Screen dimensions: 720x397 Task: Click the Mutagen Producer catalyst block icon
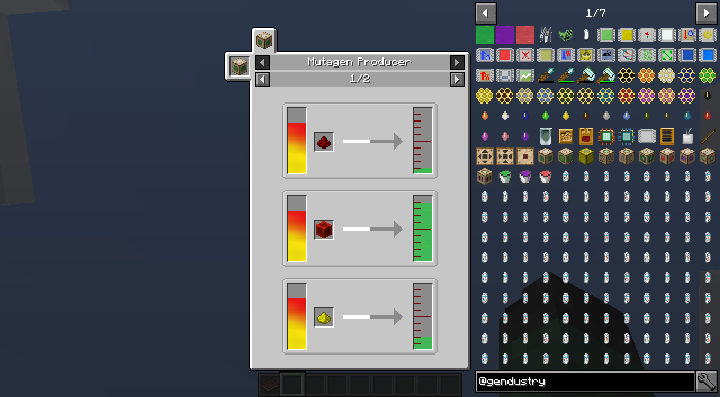(239, 67)
